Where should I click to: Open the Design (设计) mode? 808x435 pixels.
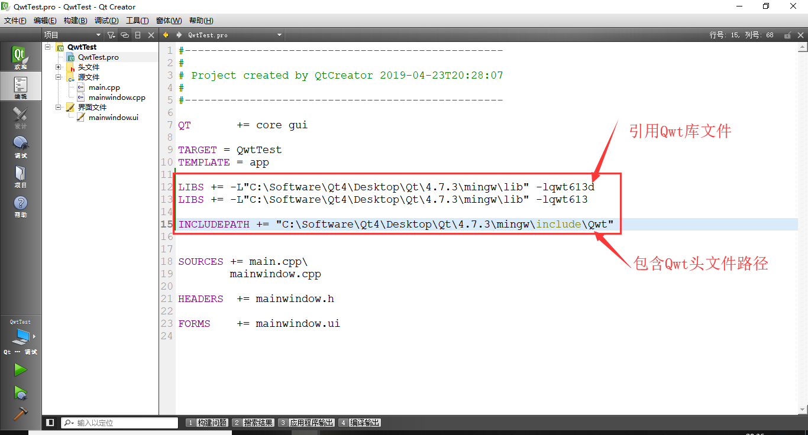(20, 117)
